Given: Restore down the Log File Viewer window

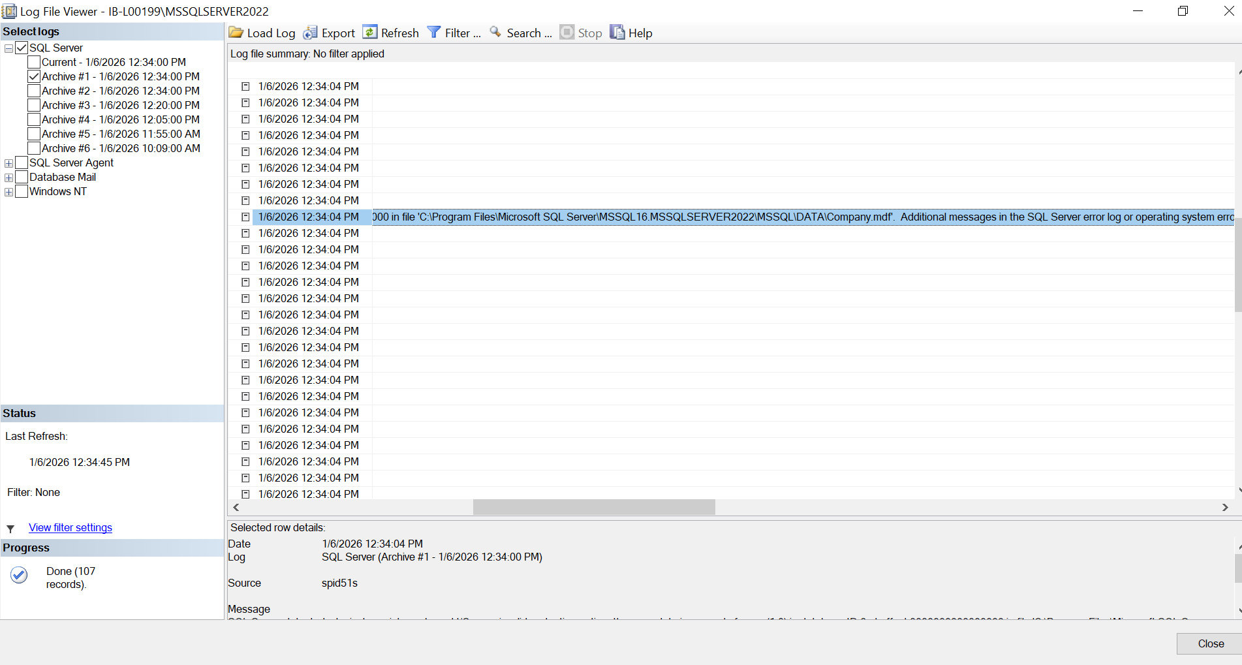Looking at the screenshot, I should [x=1183, y=11].
